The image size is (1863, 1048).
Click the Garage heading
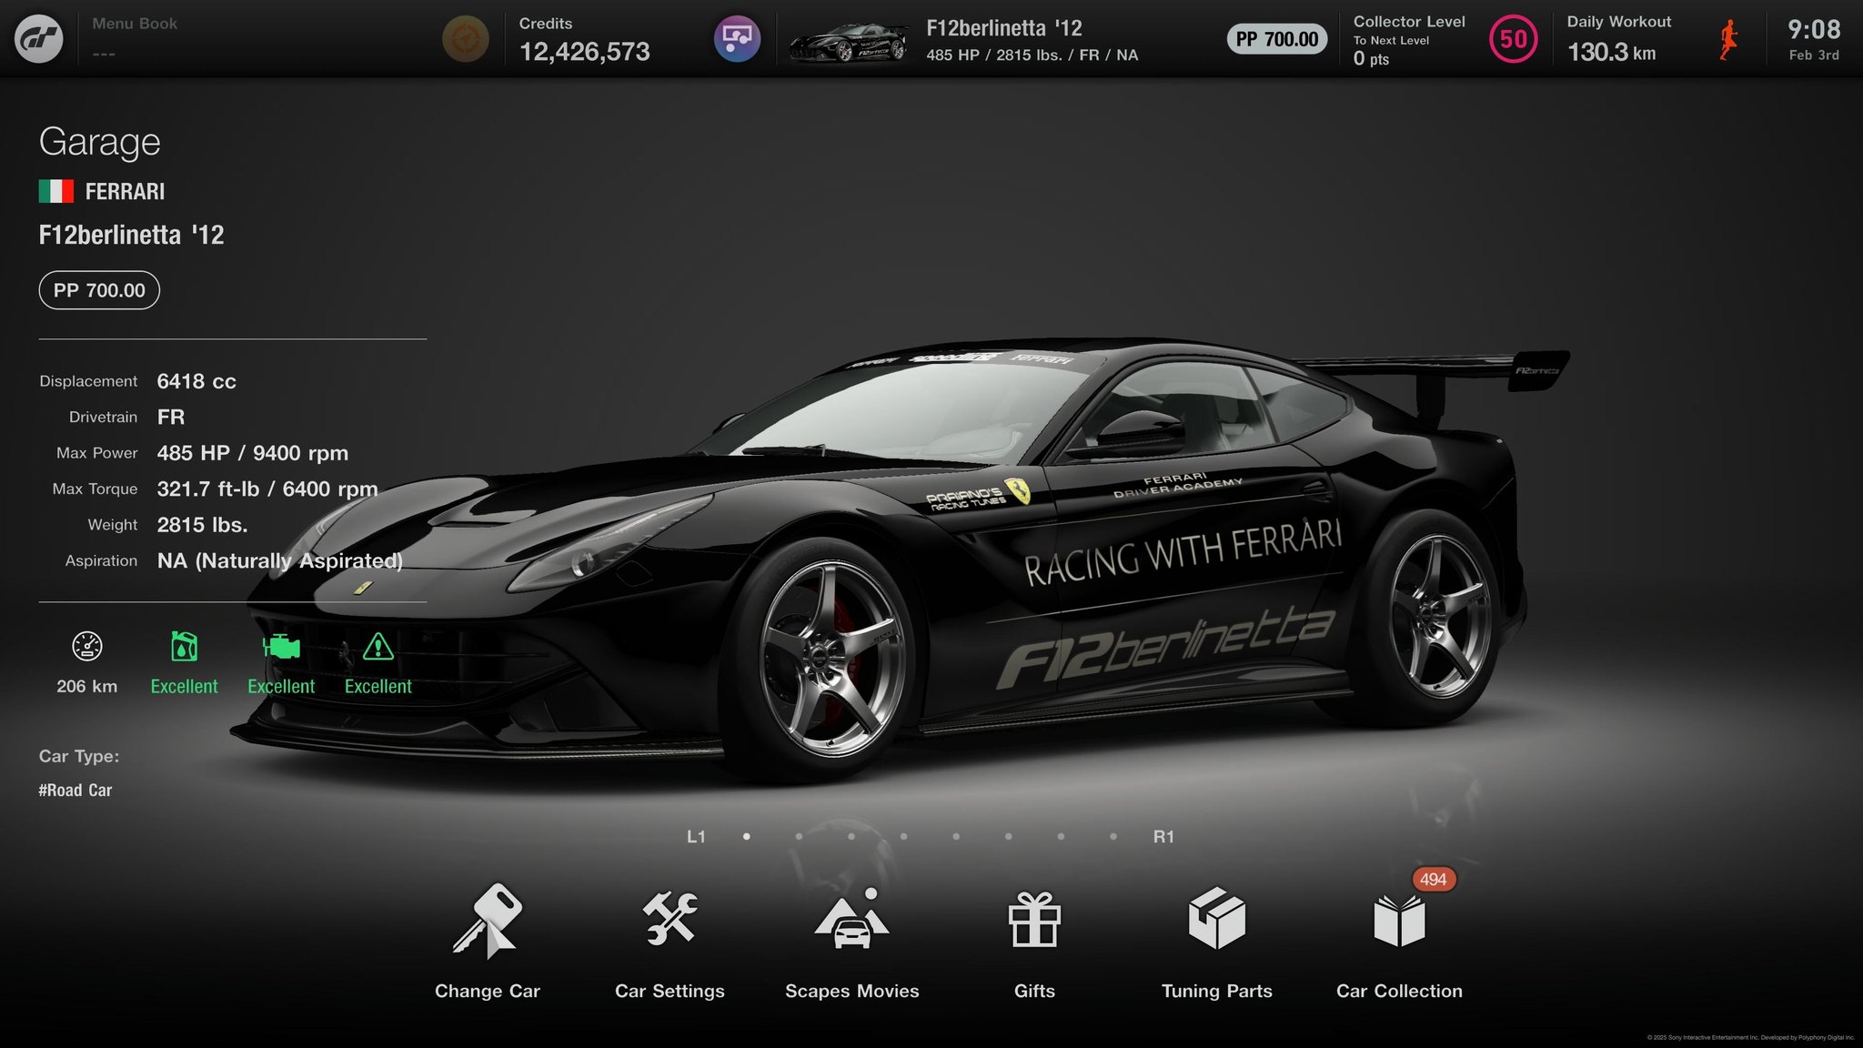pyautogui.click(x=100, y=142)
